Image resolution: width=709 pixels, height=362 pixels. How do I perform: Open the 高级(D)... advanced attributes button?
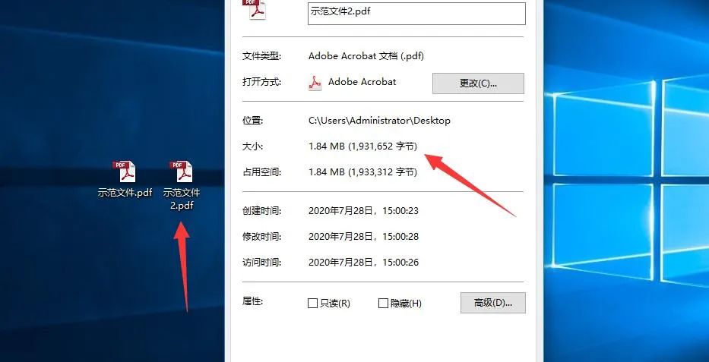point(493,303)
